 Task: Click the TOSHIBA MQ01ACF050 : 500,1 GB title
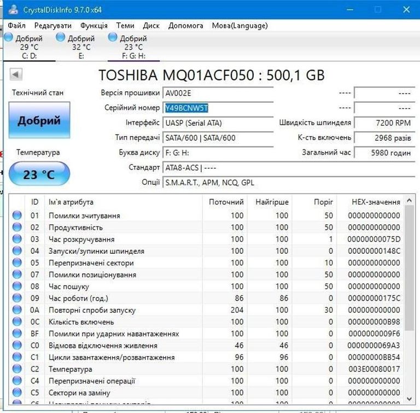point(212,75)
